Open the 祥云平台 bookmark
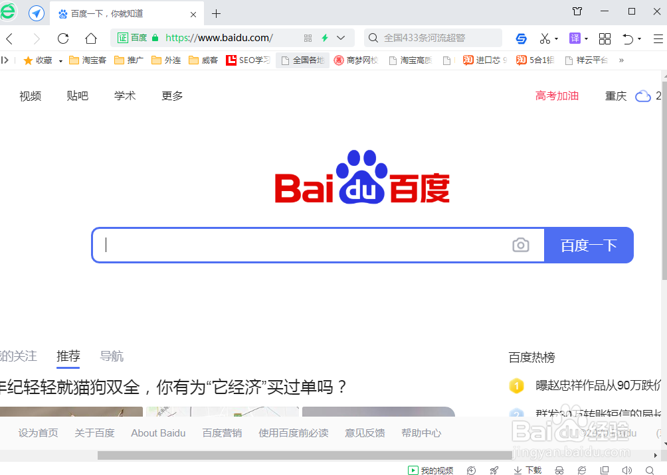 tap(586, 60)
